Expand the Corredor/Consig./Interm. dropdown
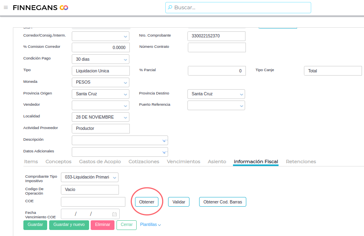Screen dimensions: 364x236 [x=125, y=36]
